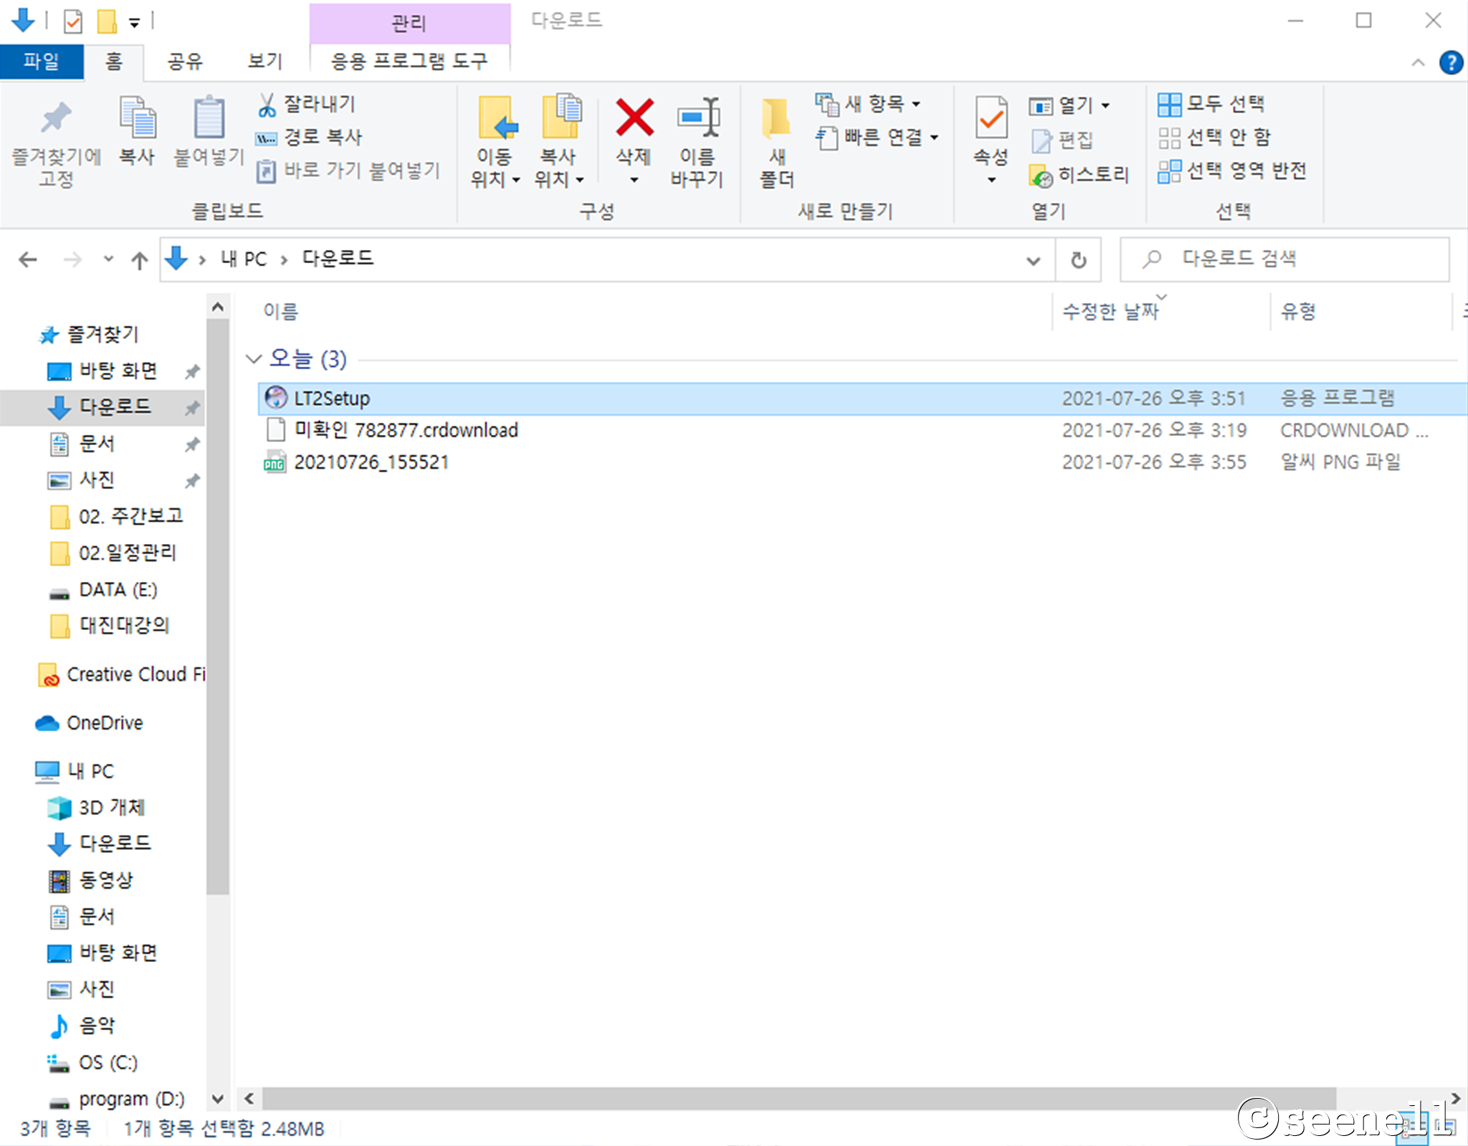Click the Rename (이름 바꾸기) icon

coord(697,118)
